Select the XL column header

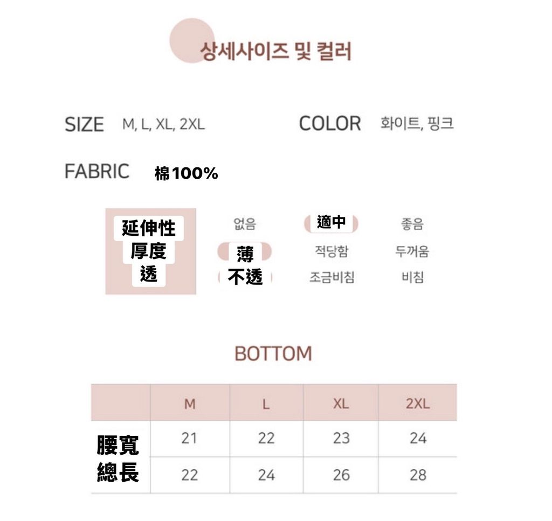[x=341, y=404]
